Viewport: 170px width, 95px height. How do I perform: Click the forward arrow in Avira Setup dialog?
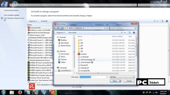click(x=60, y=28)
